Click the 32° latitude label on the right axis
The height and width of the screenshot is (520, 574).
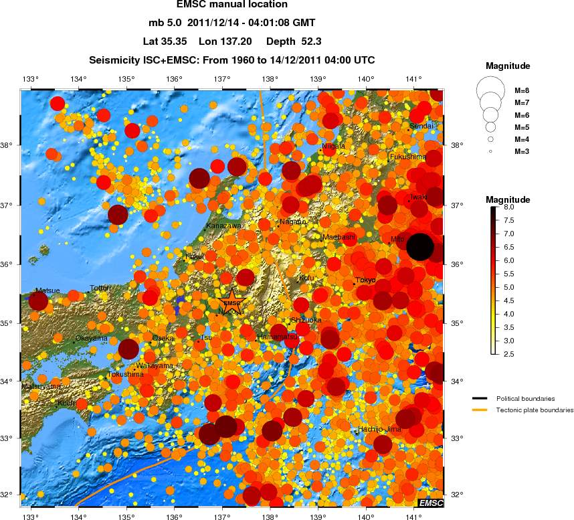click(x=456, y=495)
